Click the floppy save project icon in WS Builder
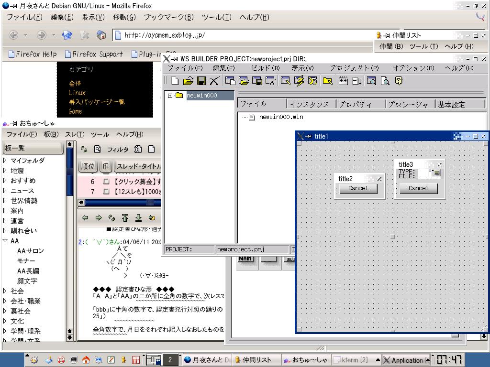 (201, 81)
